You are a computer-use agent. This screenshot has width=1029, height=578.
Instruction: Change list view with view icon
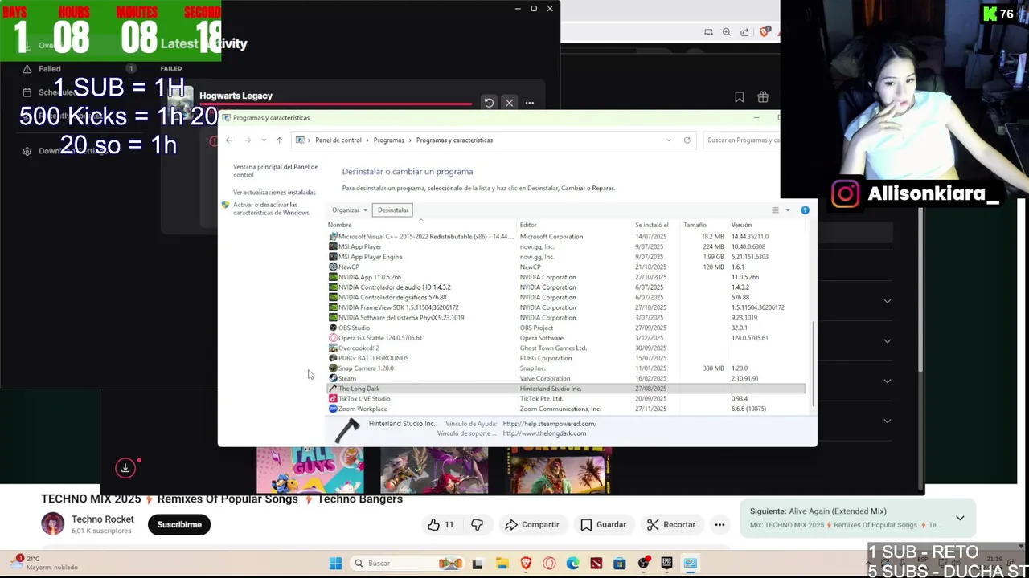pos(775,210)
